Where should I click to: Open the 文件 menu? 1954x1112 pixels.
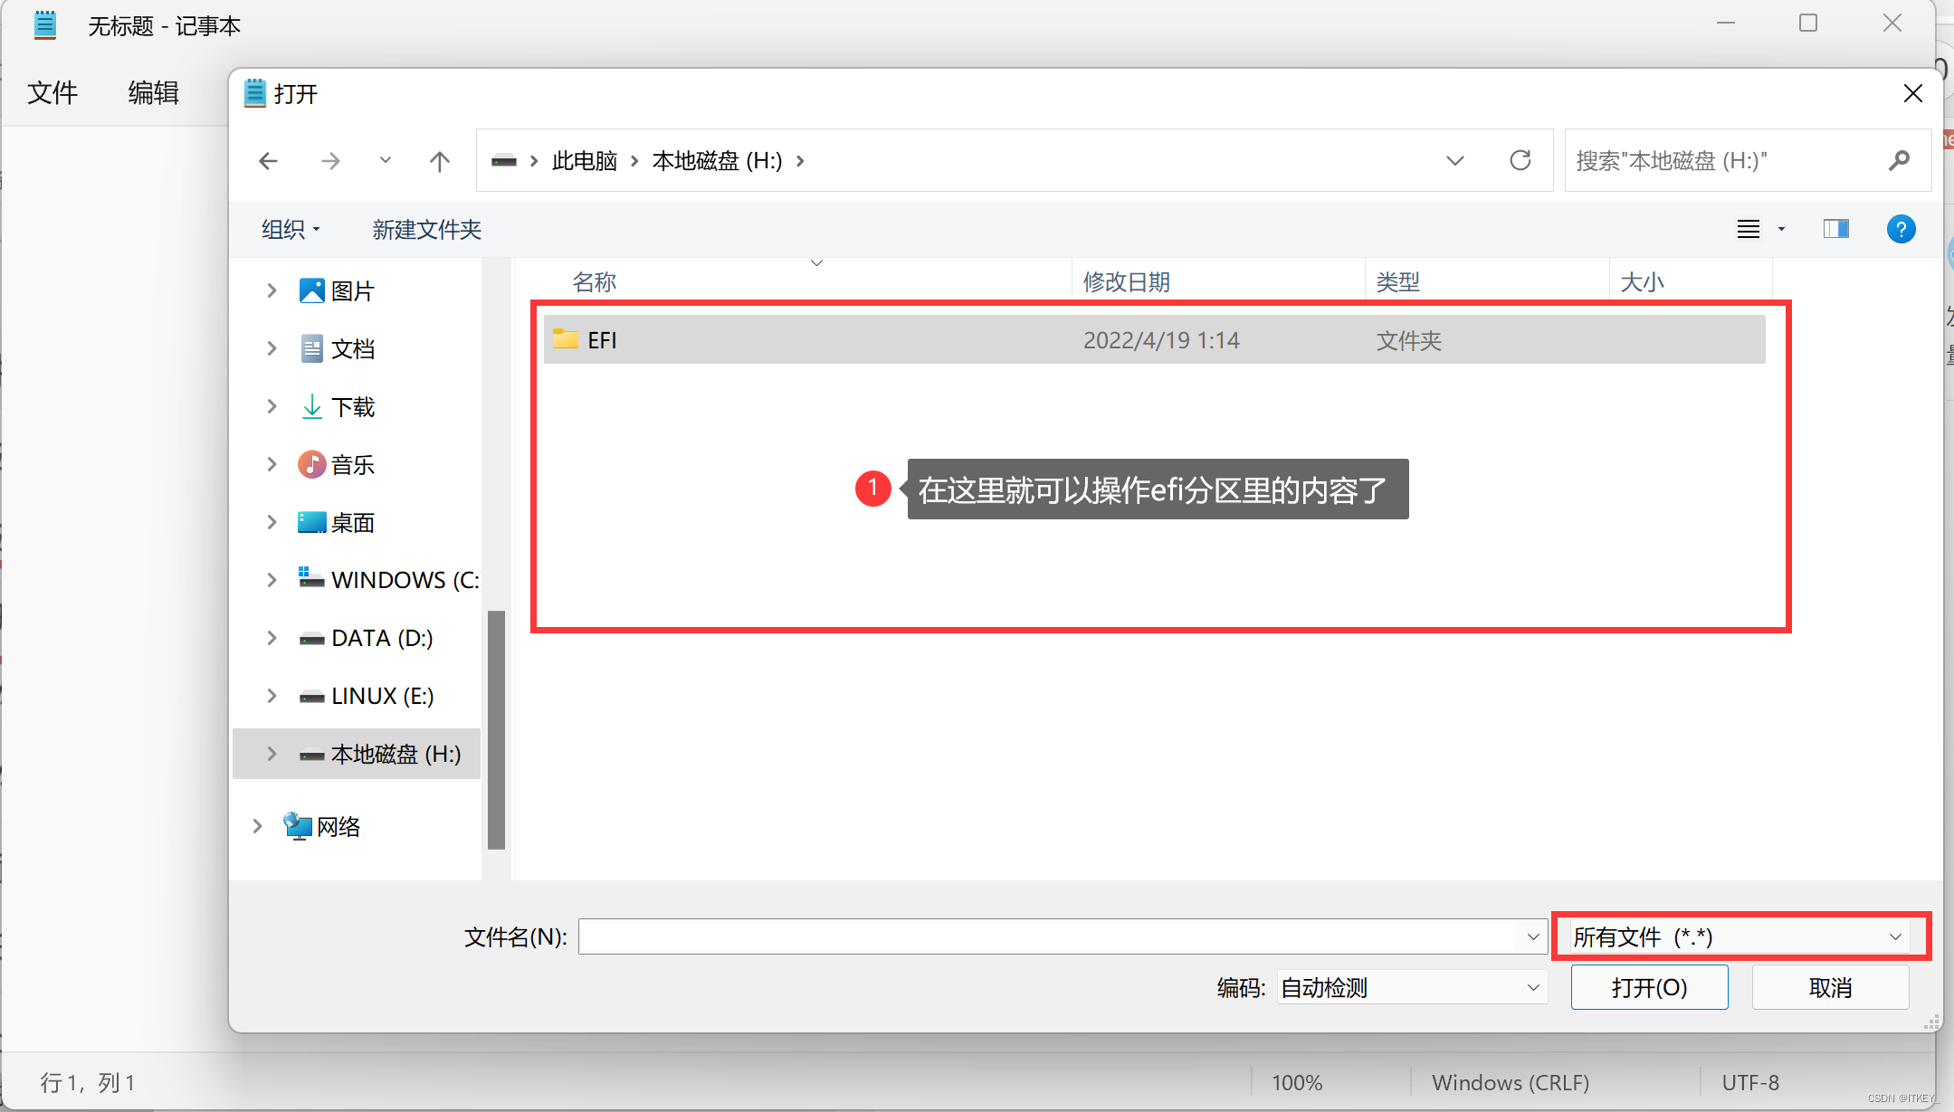coord(52,93)
